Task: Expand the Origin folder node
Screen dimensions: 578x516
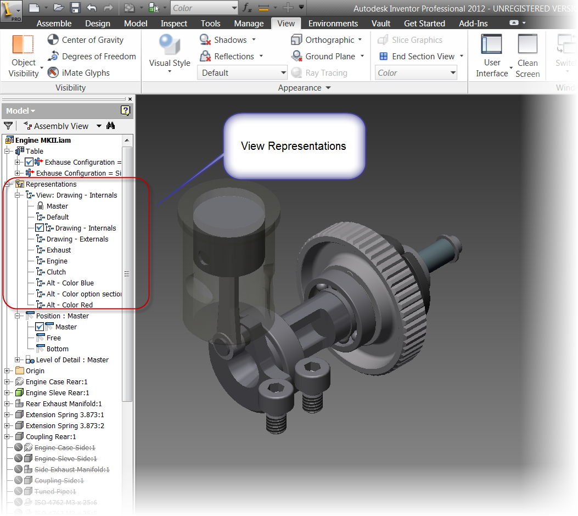Action: pos(7,371)
